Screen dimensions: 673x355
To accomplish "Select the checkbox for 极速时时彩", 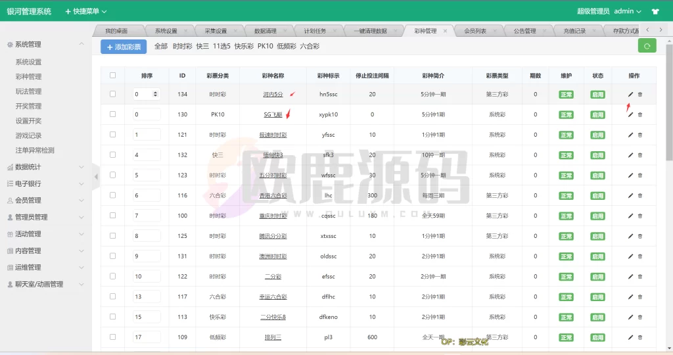I will tap(112, 134).
